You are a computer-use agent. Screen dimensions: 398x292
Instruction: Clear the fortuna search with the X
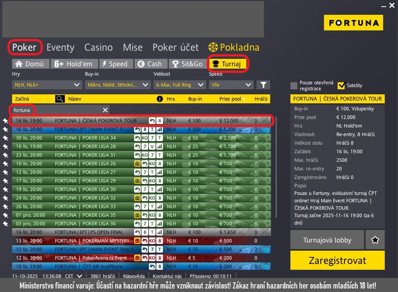105,110
